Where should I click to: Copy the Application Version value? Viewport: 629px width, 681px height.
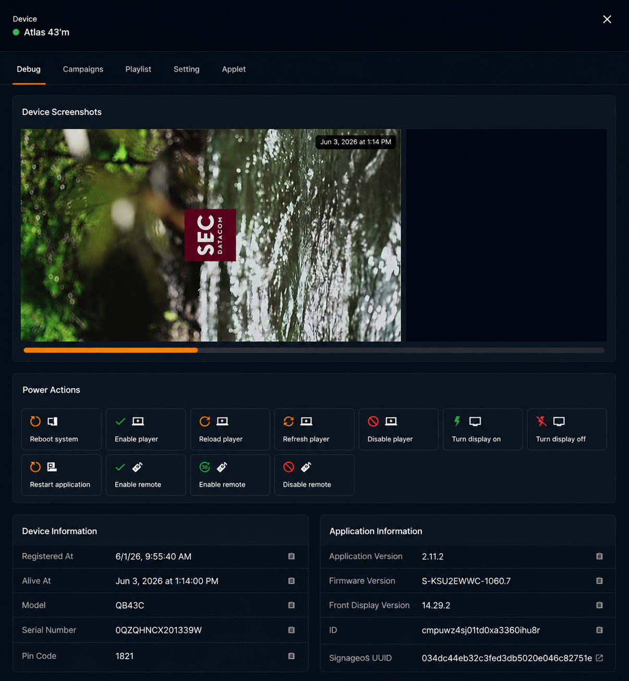click(599, 556)
